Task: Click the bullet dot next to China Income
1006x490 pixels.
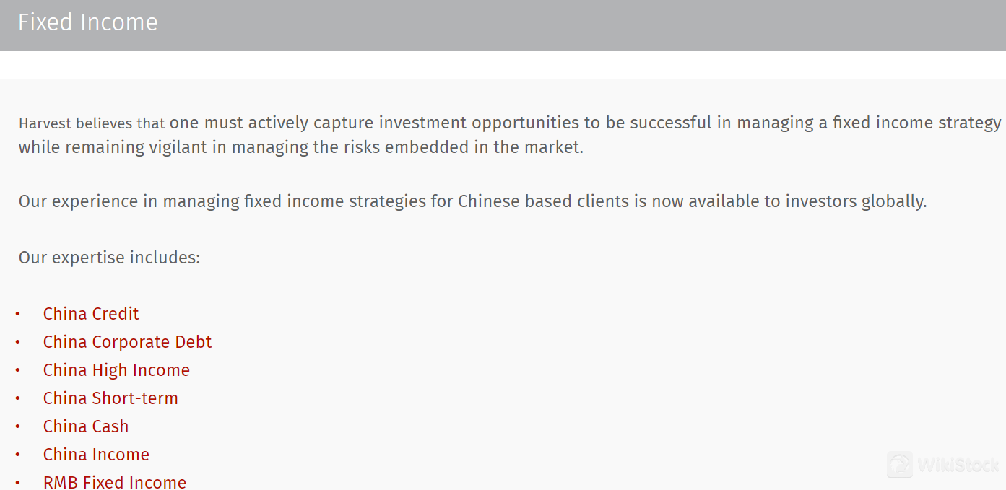Action: pyautogui.click(x=17, y=455)
